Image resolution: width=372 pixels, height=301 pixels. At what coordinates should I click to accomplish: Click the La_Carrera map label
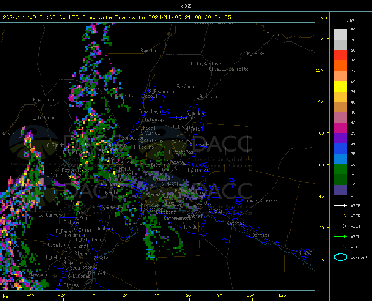pos(51,215)
